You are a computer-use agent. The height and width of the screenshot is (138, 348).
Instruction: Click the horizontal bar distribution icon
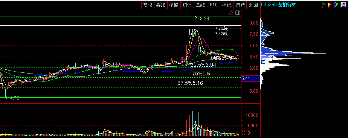324,5
